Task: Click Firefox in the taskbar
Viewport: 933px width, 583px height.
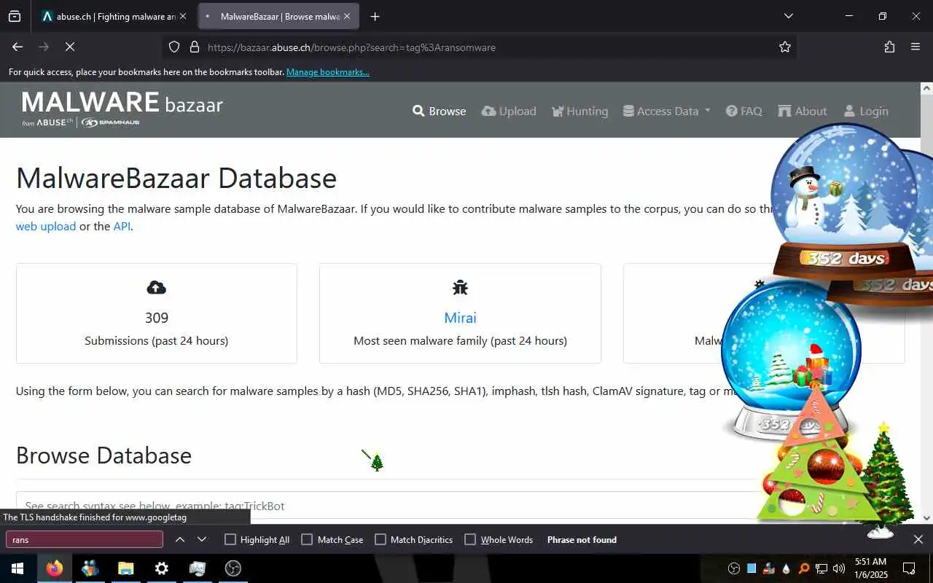Action: click(x=55, y=568)
